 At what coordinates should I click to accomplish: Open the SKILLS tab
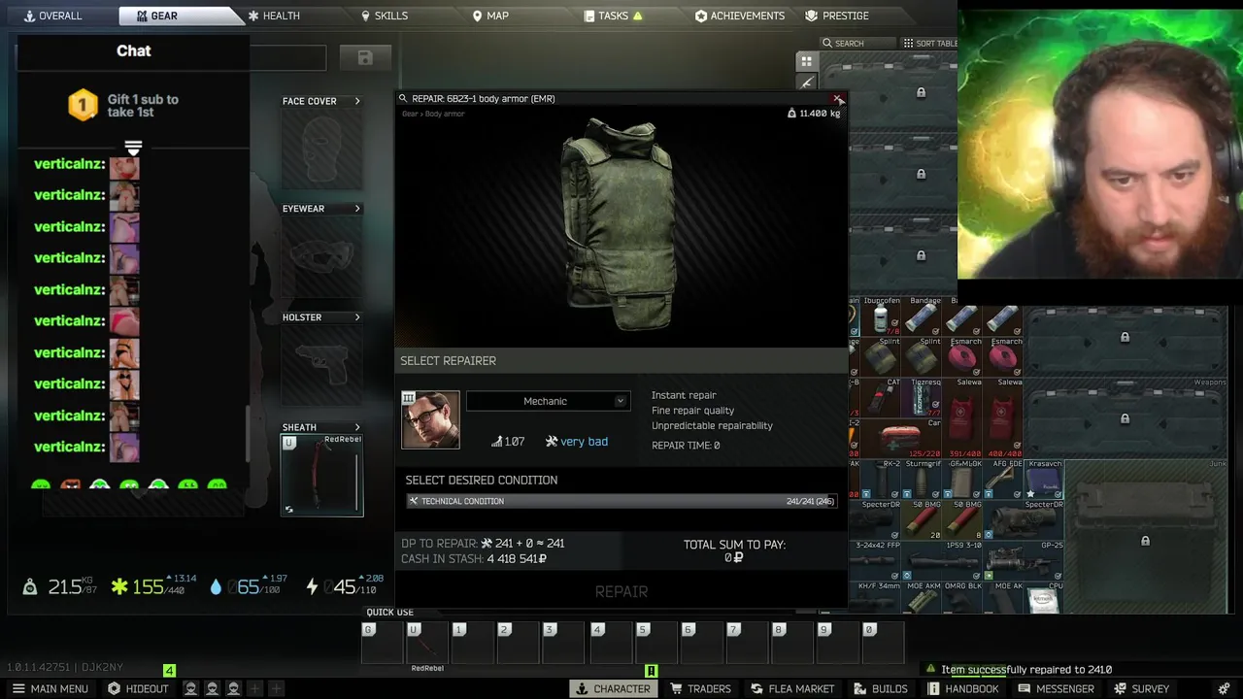tap(384, 16)
